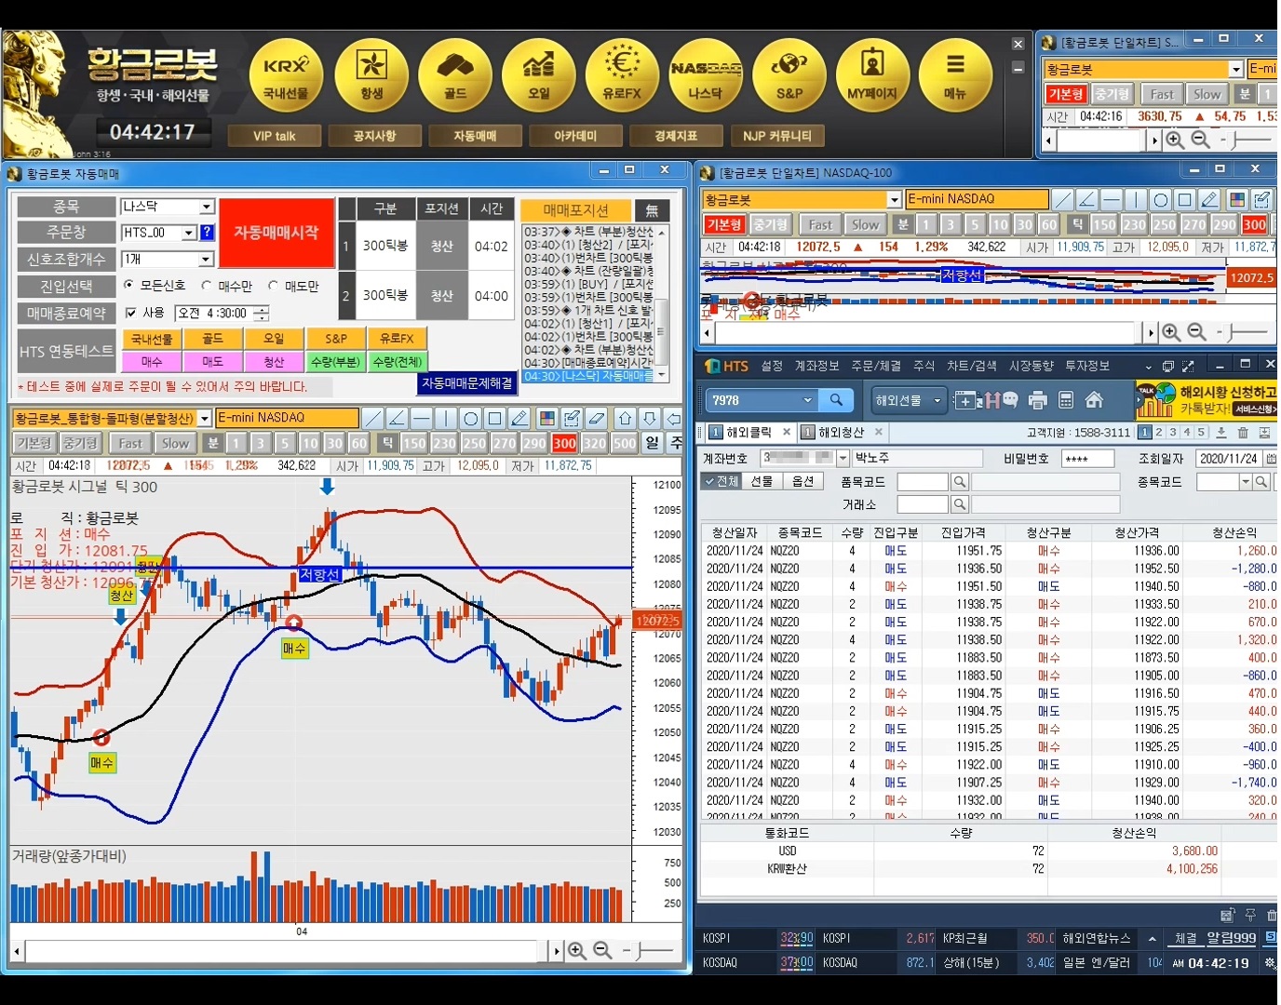This screenshot has width=1281, height=1005.
Task: Open 설정 menu in HTS
Action: (x=772, y=366)
